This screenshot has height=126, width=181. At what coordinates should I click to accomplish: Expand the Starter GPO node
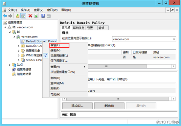(19, 60)
